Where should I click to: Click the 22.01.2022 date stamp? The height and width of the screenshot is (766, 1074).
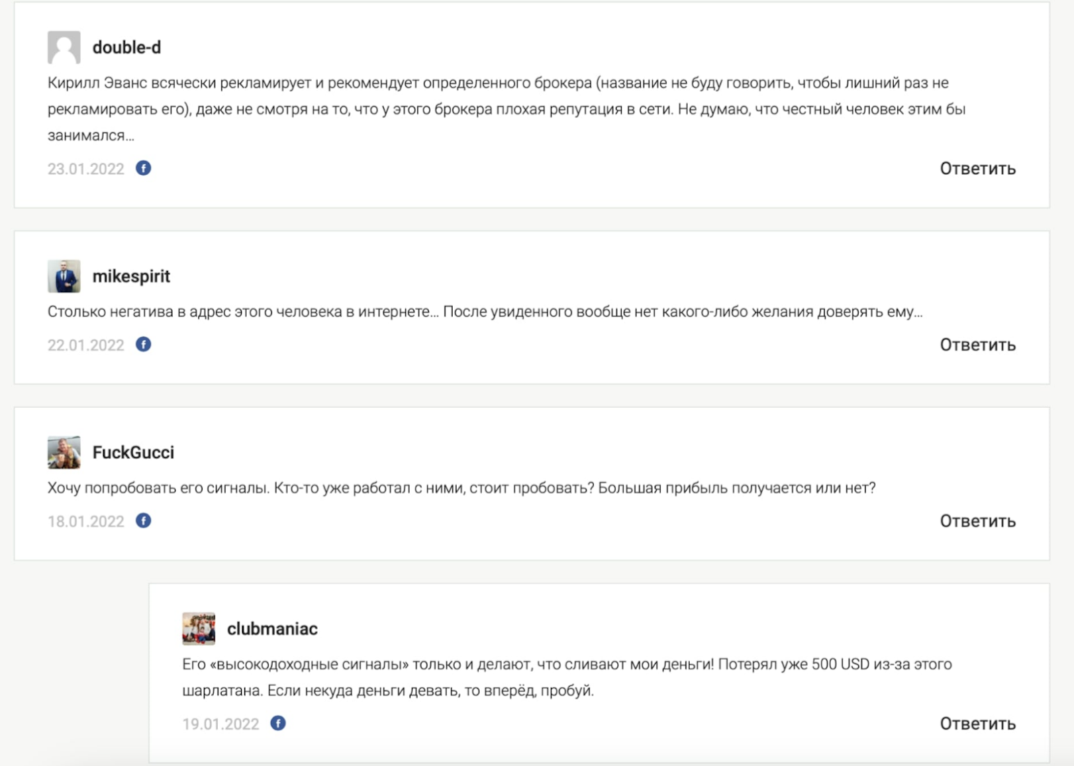86,346
